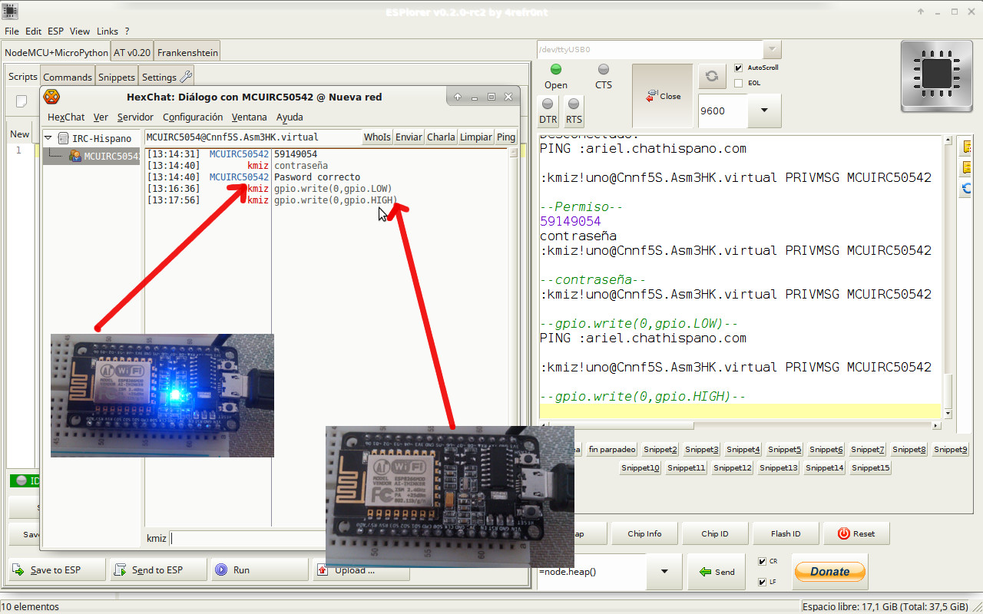Click the Ping button in HexChat

tap(505, 137)
